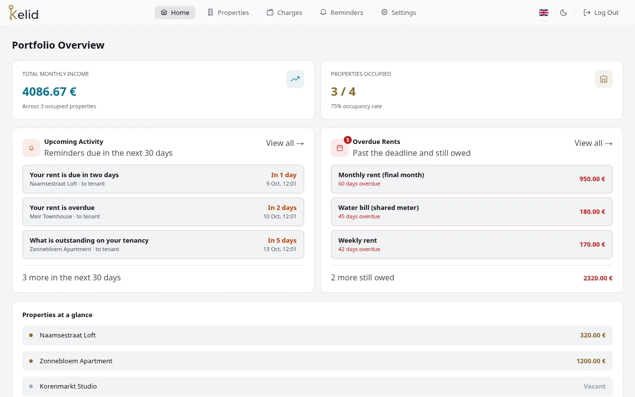Select the Zonnebloem Apartment property row
Image resolution: width=635 pixels, height=397 pixels.
(x=317, y=361)
